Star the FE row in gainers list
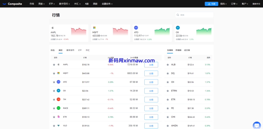This screenshot has width=263, height=129. (167, 108)
